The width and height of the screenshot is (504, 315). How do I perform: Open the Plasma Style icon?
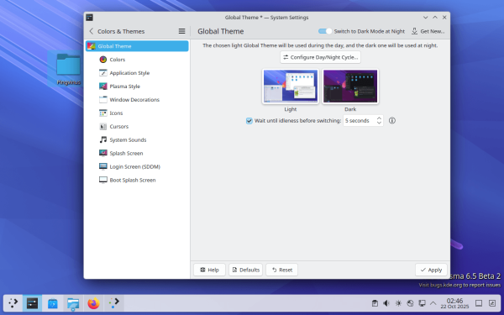(x=102, y=87)
